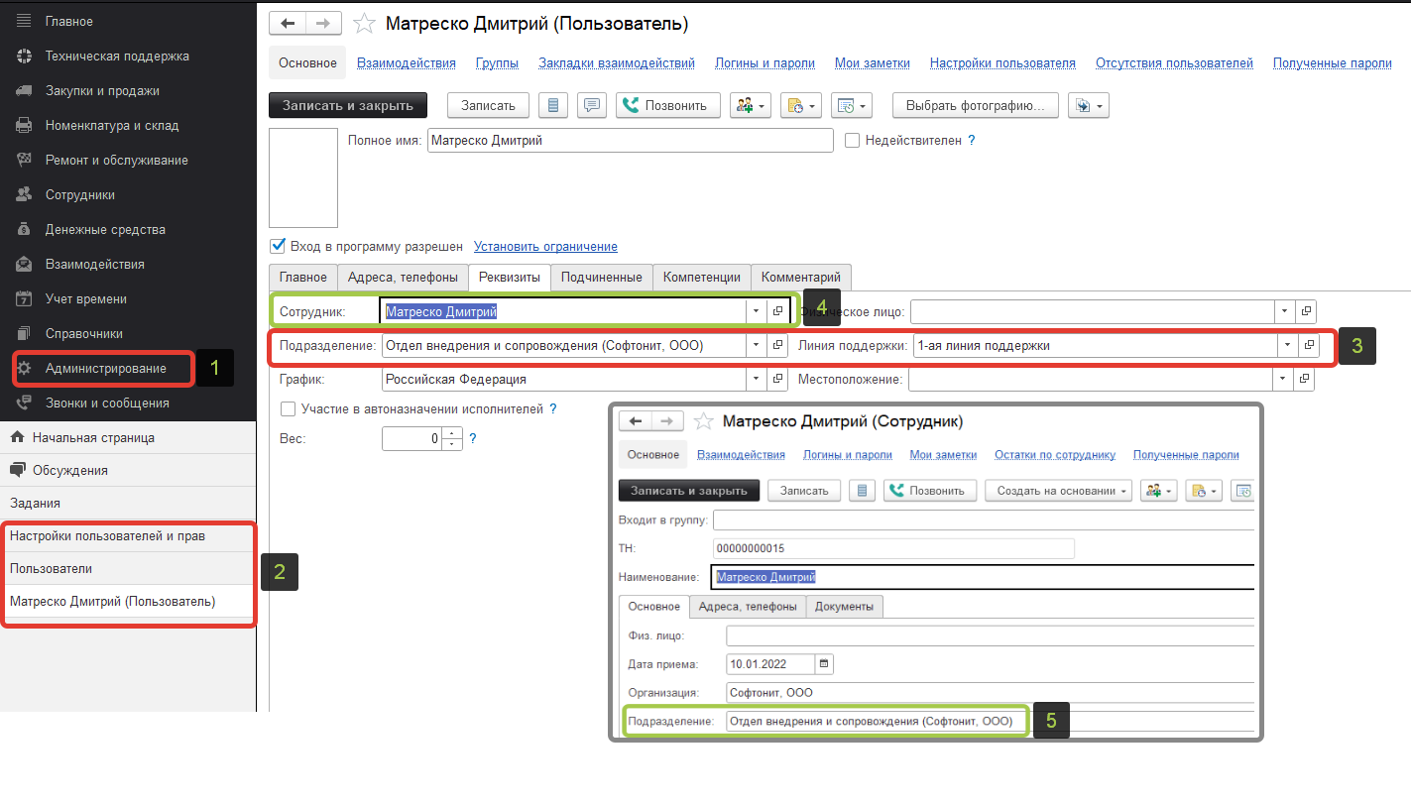Open the discussion speech bubble icon in toolbar

point(592,105)
